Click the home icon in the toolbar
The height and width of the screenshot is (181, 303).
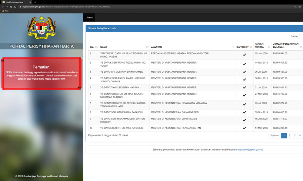click(x=16, y=6)
